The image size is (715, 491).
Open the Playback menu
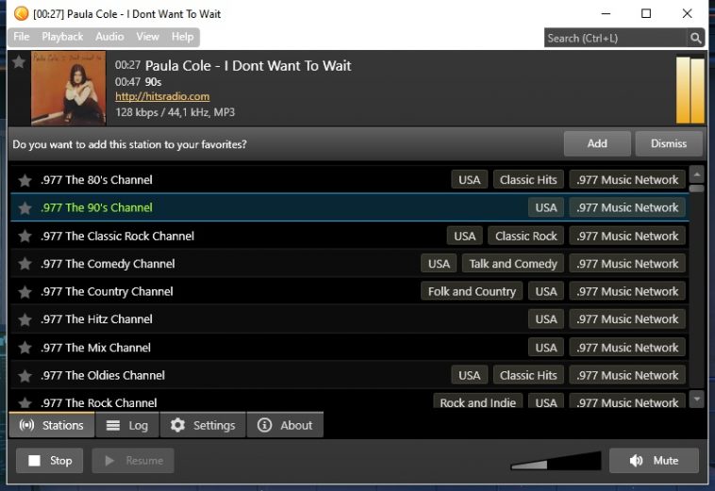tap(62, 37)
